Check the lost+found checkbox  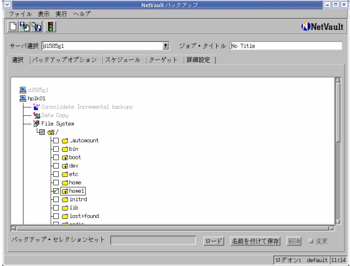click(x=56, y=216)
